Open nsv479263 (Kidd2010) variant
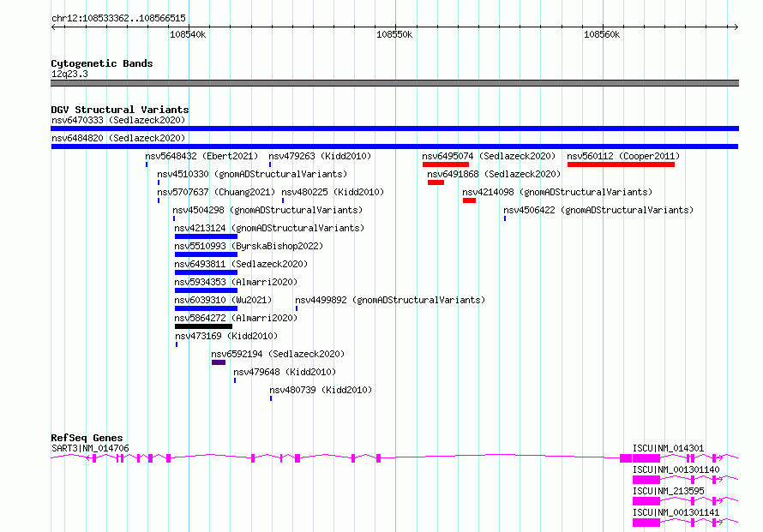This screenshot has width=763, height=532. click(320, 156)
